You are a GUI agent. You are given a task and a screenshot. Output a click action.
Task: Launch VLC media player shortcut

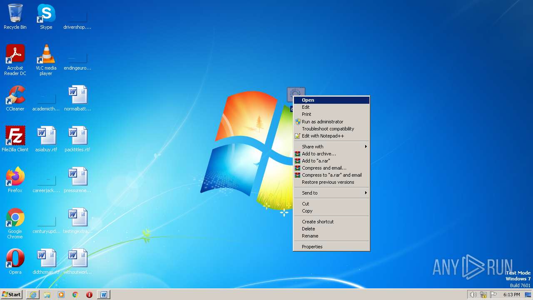tap(46, 60)
